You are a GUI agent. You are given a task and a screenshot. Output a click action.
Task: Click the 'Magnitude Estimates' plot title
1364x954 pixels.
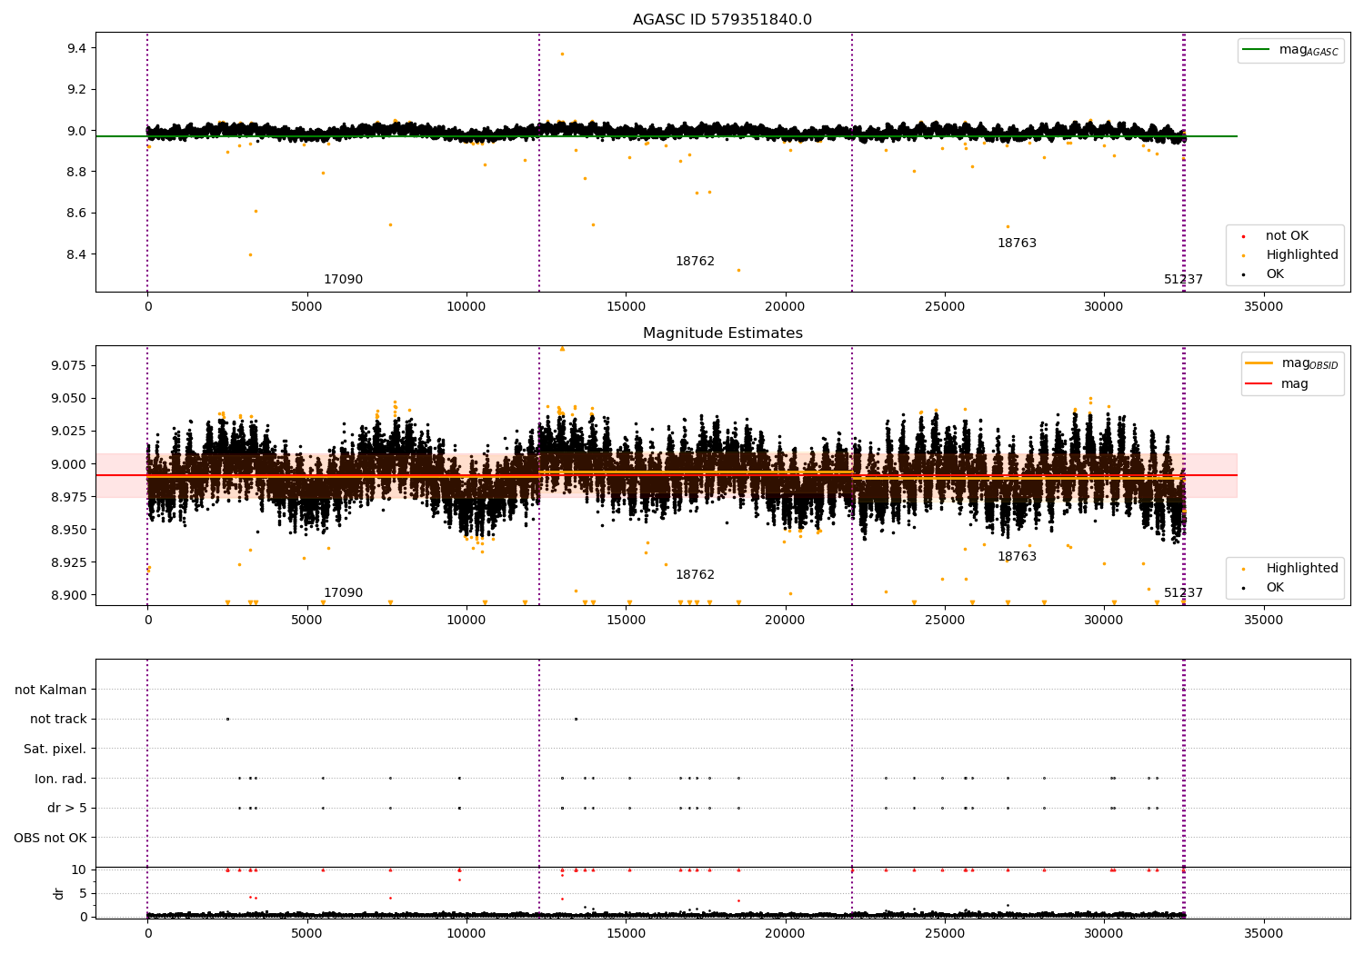[722, 333]
